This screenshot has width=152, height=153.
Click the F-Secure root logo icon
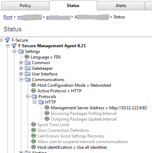7,40
